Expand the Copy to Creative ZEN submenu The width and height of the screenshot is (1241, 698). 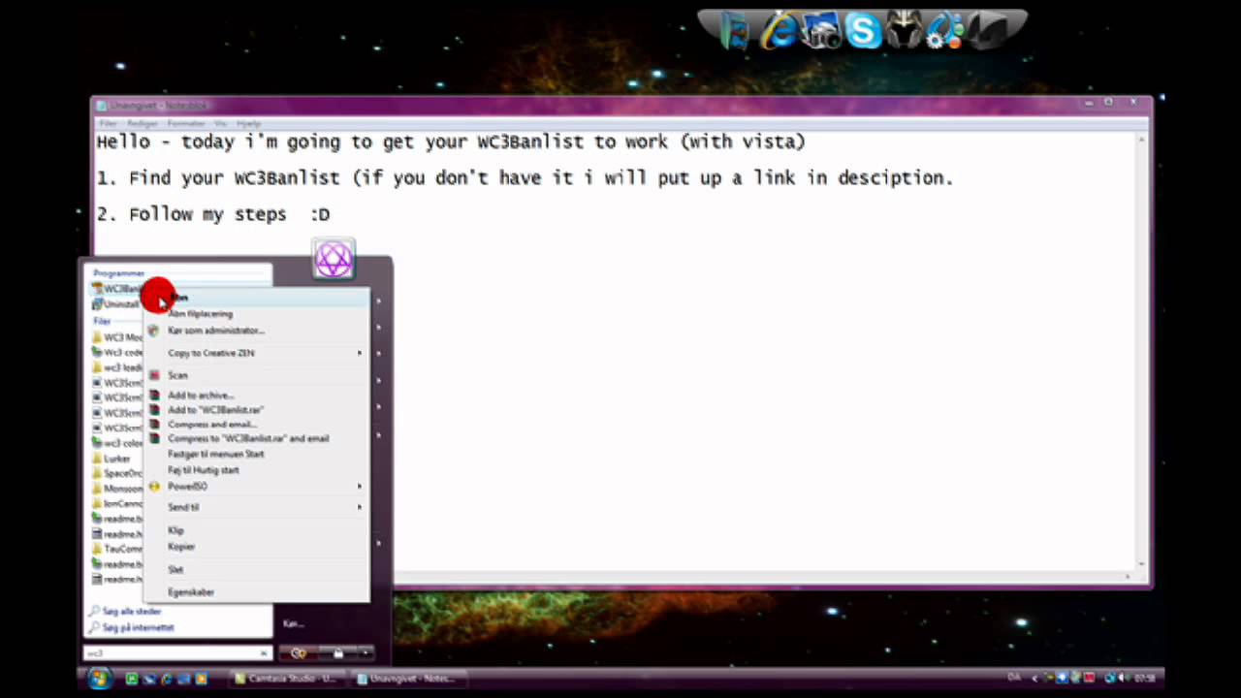click(x=256, y=353)
